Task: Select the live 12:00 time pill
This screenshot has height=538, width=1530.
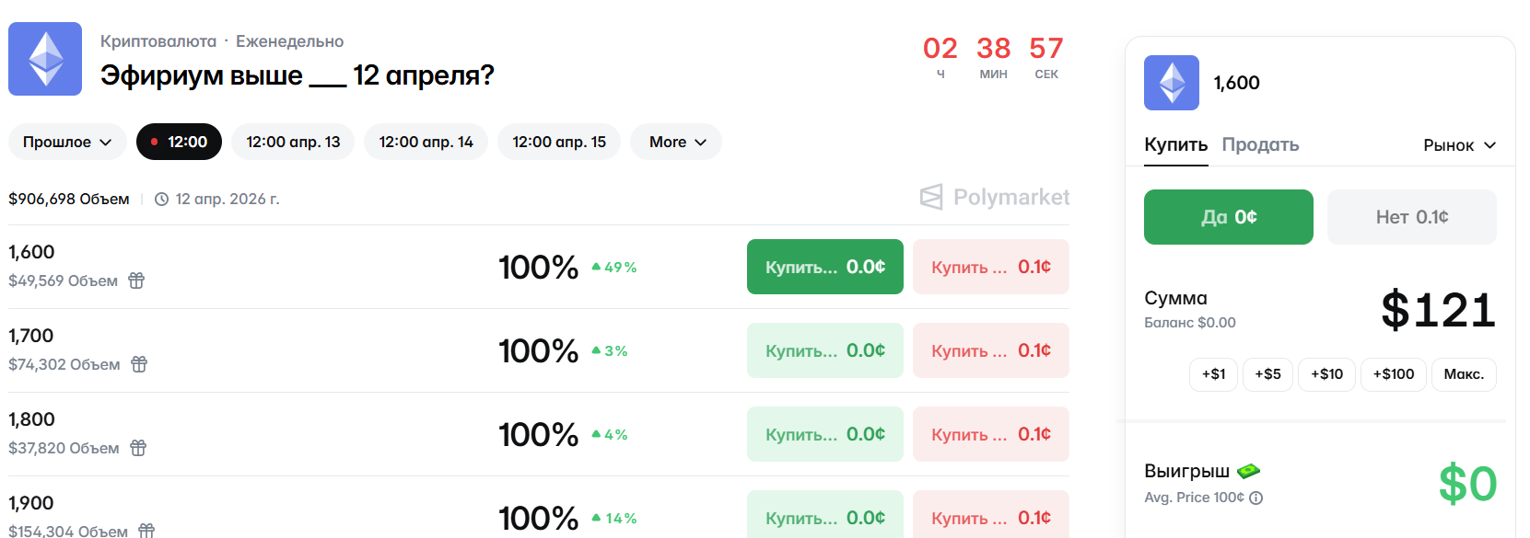Action: coord(179,142)
